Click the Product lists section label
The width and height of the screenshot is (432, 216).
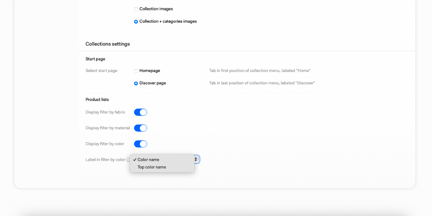pos(97,100)
